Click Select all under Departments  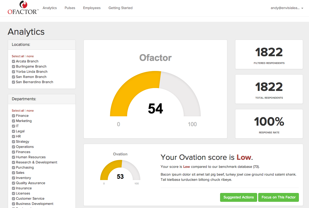18,111
